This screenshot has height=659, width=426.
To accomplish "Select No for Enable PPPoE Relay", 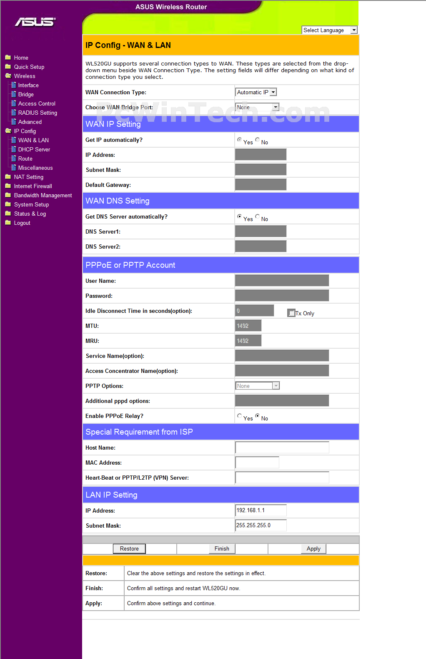I will [x=257, y=416].
